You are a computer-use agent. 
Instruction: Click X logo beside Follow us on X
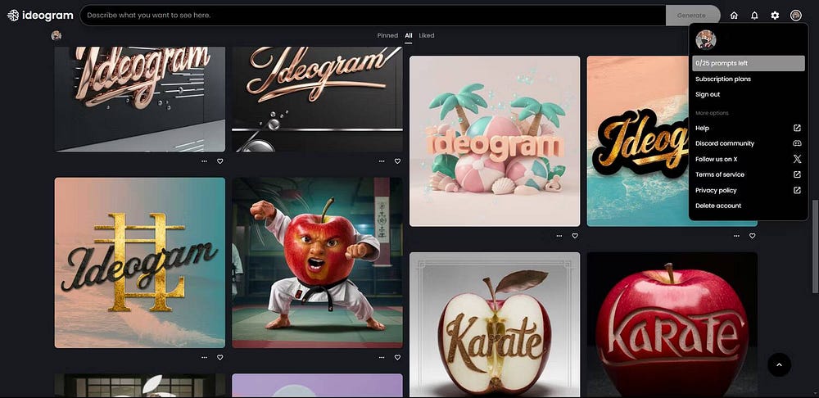click(x=797, y=159)
